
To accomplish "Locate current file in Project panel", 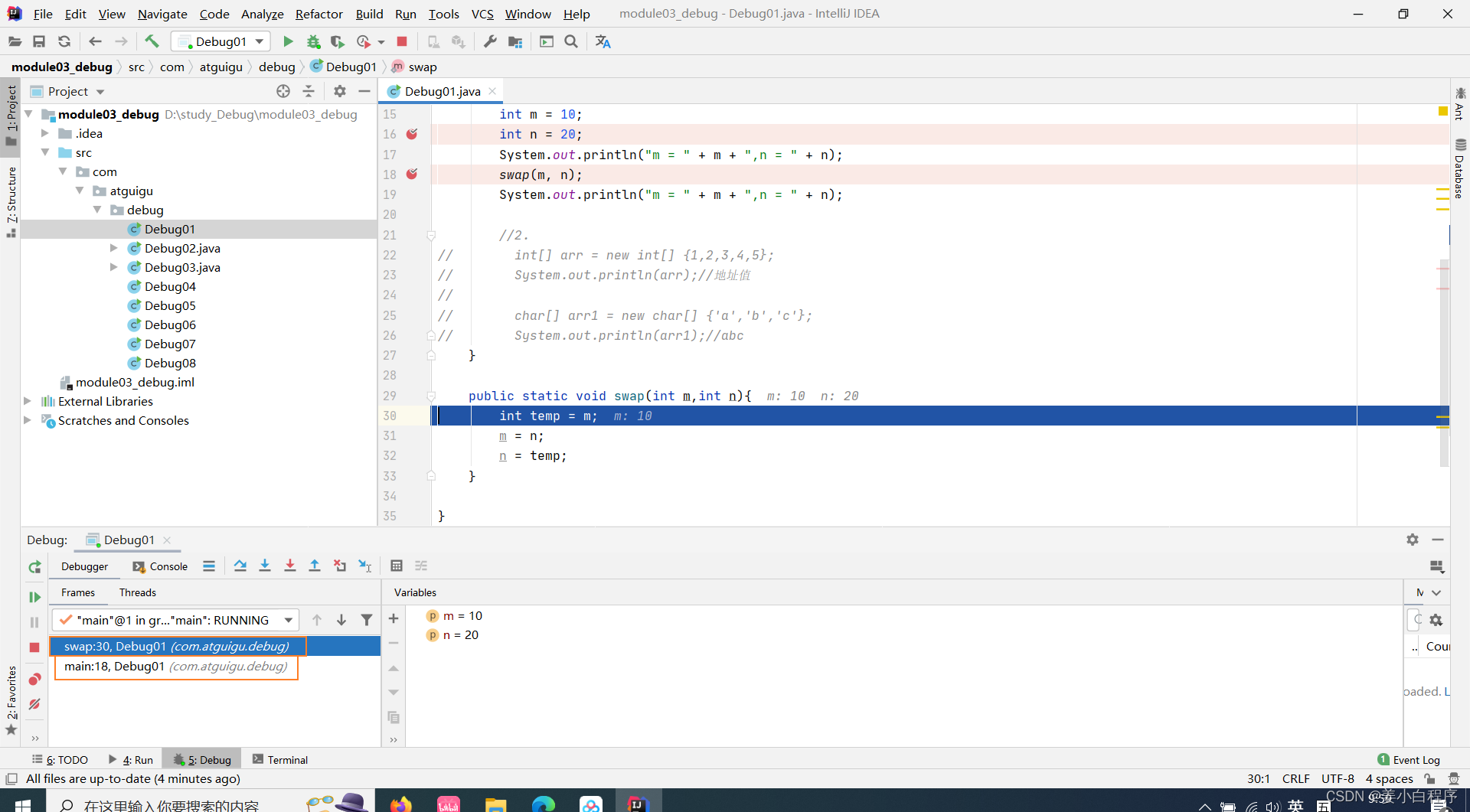I will click(x=283, y=91).
